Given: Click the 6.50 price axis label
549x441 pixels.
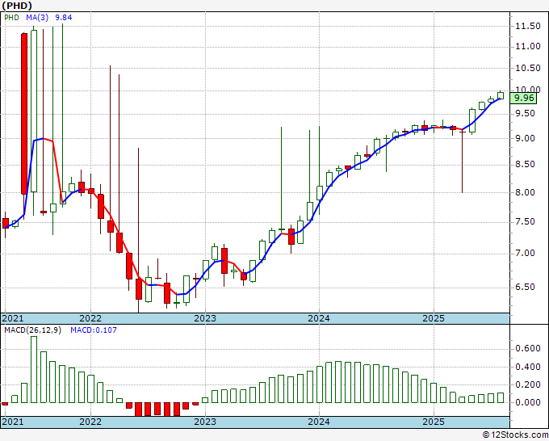Looking at the screenshot, I should [525, 288].
